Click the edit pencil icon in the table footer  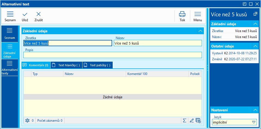click(x=192, y=120)
